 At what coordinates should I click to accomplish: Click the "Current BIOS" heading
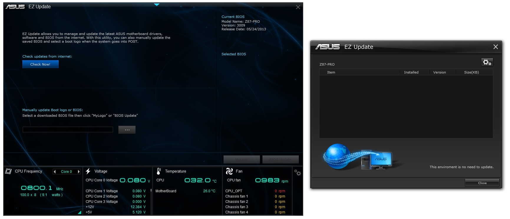click(x=233, y=17)
